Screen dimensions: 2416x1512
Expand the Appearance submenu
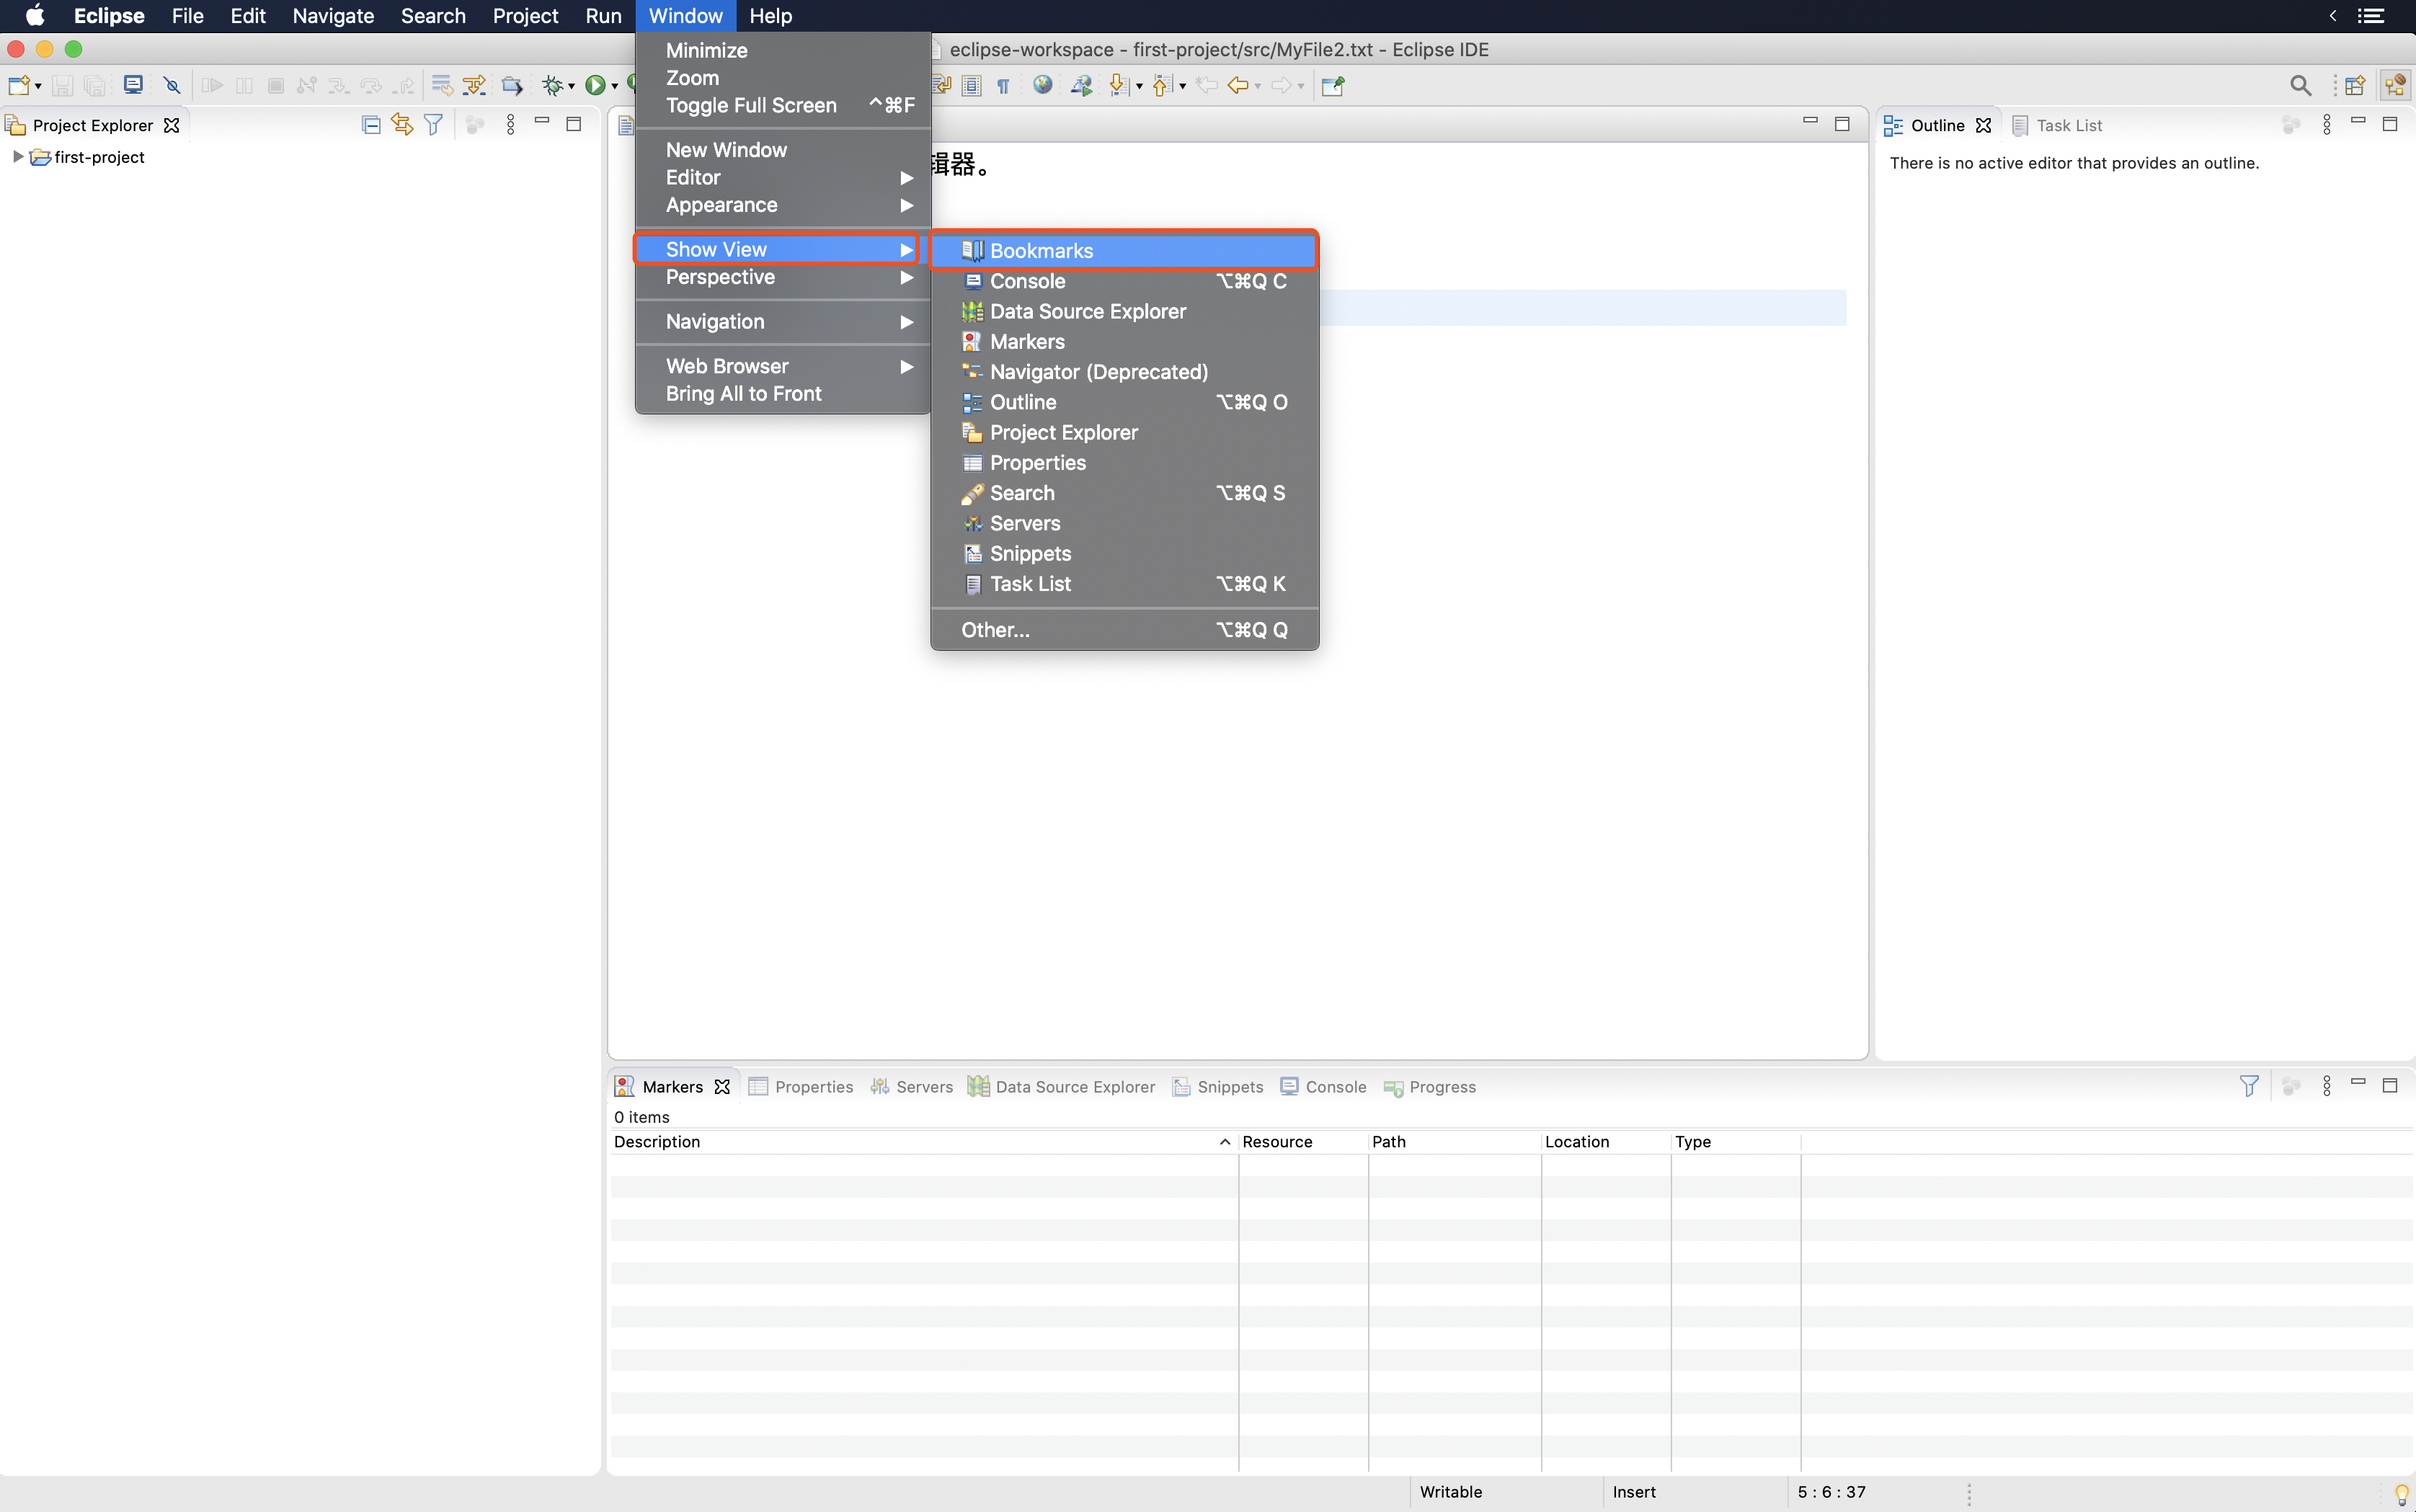click(783, 205)
